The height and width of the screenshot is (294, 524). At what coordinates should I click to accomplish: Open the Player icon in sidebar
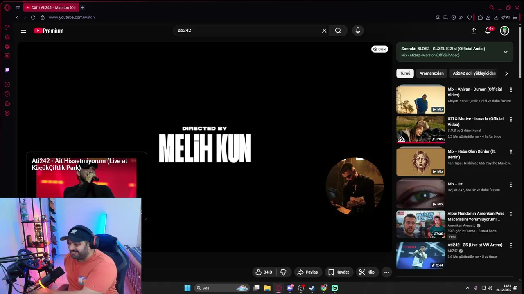coord(7,85)
